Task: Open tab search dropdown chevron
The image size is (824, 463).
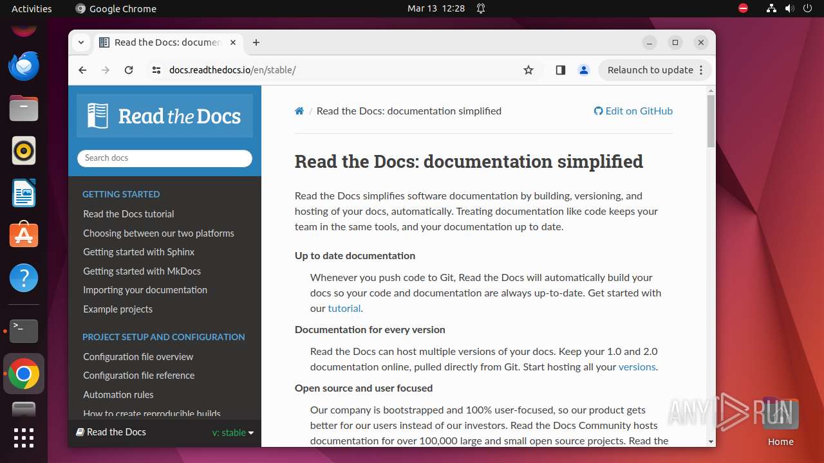Action: click(x=81, y=42)
